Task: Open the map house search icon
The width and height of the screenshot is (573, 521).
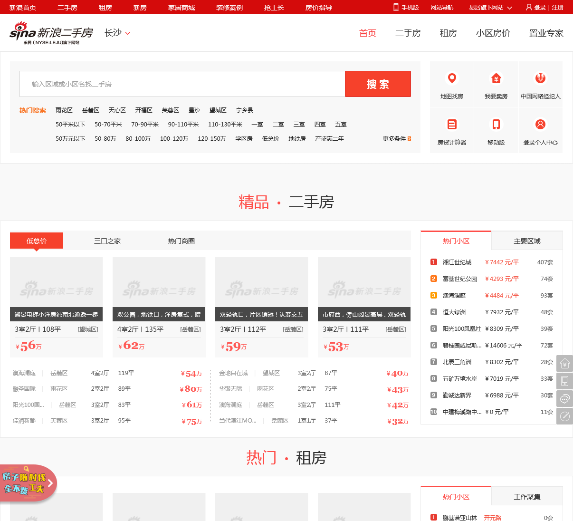Action: (x=452, y=78)
